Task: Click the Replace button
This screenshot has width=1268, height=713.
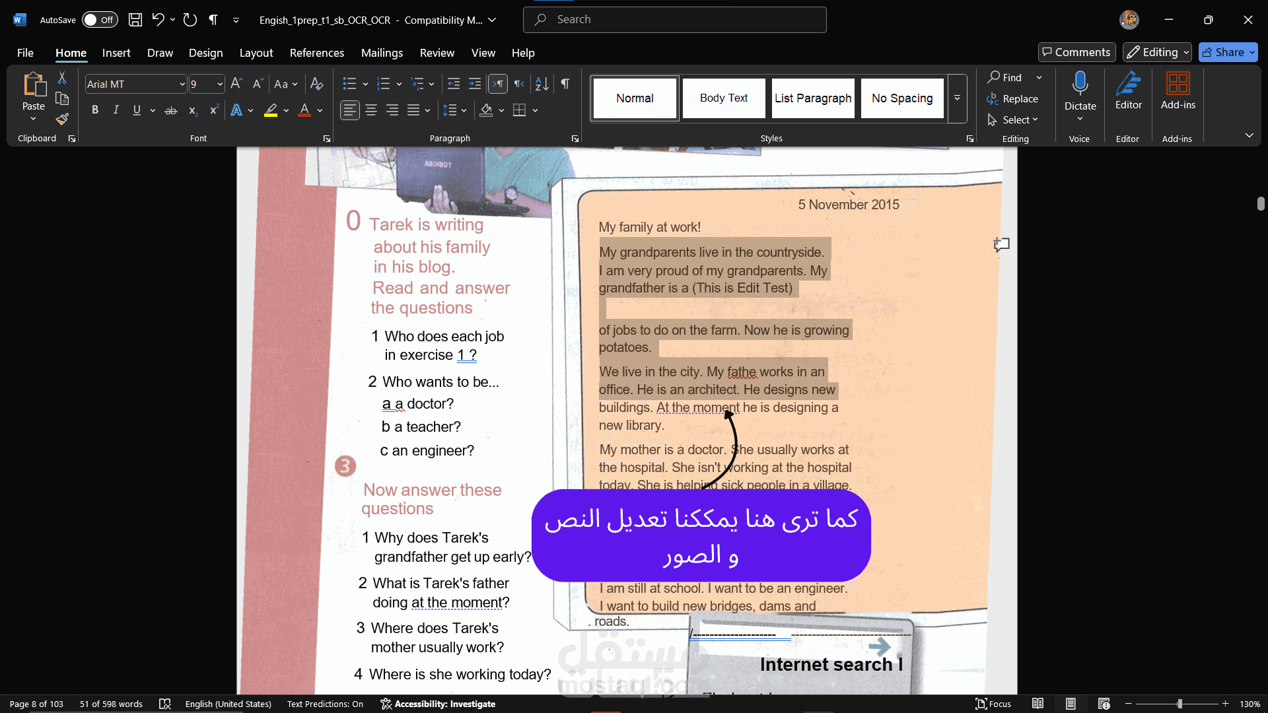Action: click(x=1012, y=99)
